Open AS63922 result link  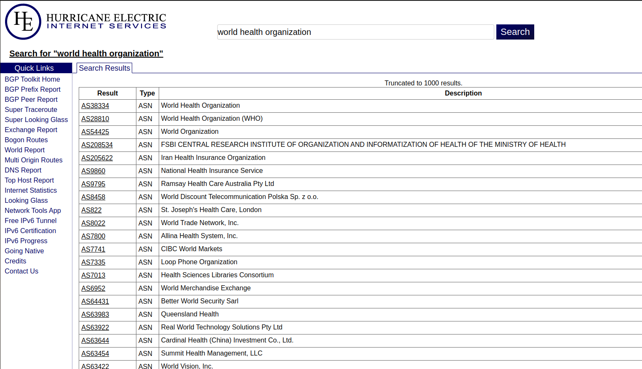pos(95,327)
